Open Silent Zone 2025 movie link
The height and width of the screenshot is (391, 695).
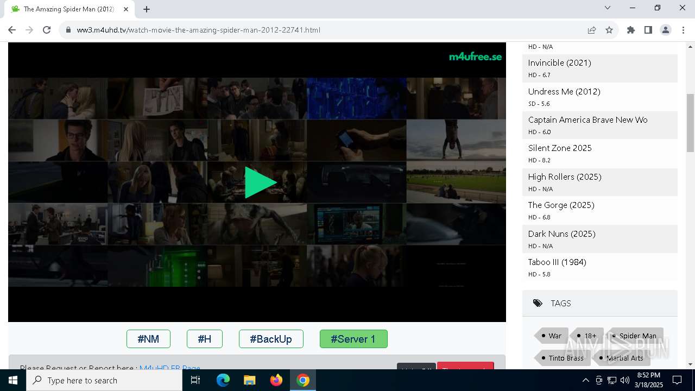(x=560, y=148)
